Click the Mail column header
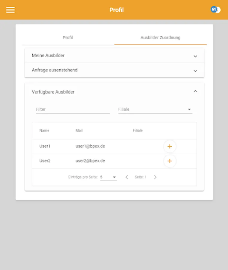 point(79,130)
